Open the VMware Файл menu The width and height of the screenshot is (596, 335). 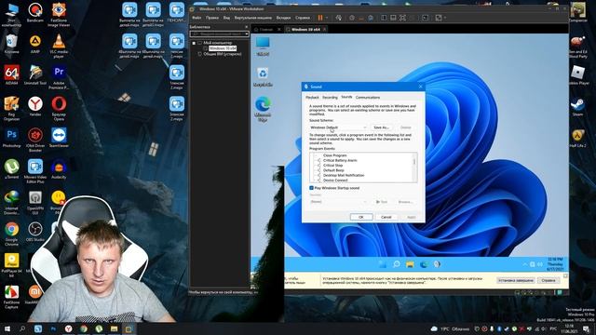[x=196, y=18]
